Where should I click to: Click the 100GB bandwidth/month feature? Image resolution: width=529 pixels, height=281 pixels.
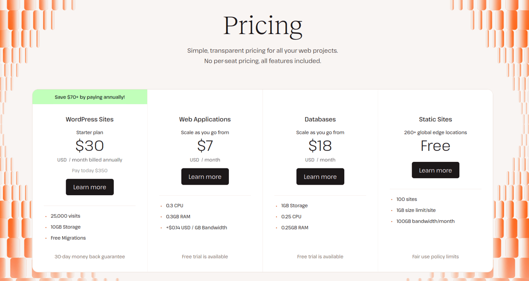pyautogui.click(x=426, y=221)
